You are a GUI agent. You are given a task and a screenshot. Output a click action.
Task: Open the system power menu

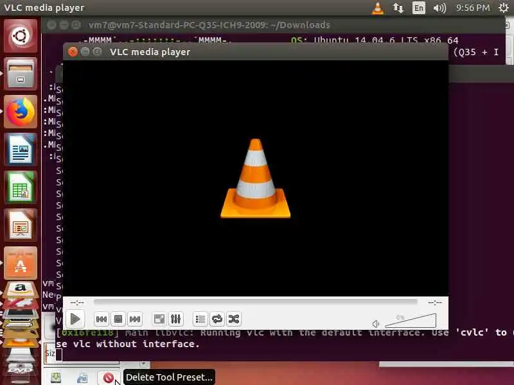pos(504,8)
